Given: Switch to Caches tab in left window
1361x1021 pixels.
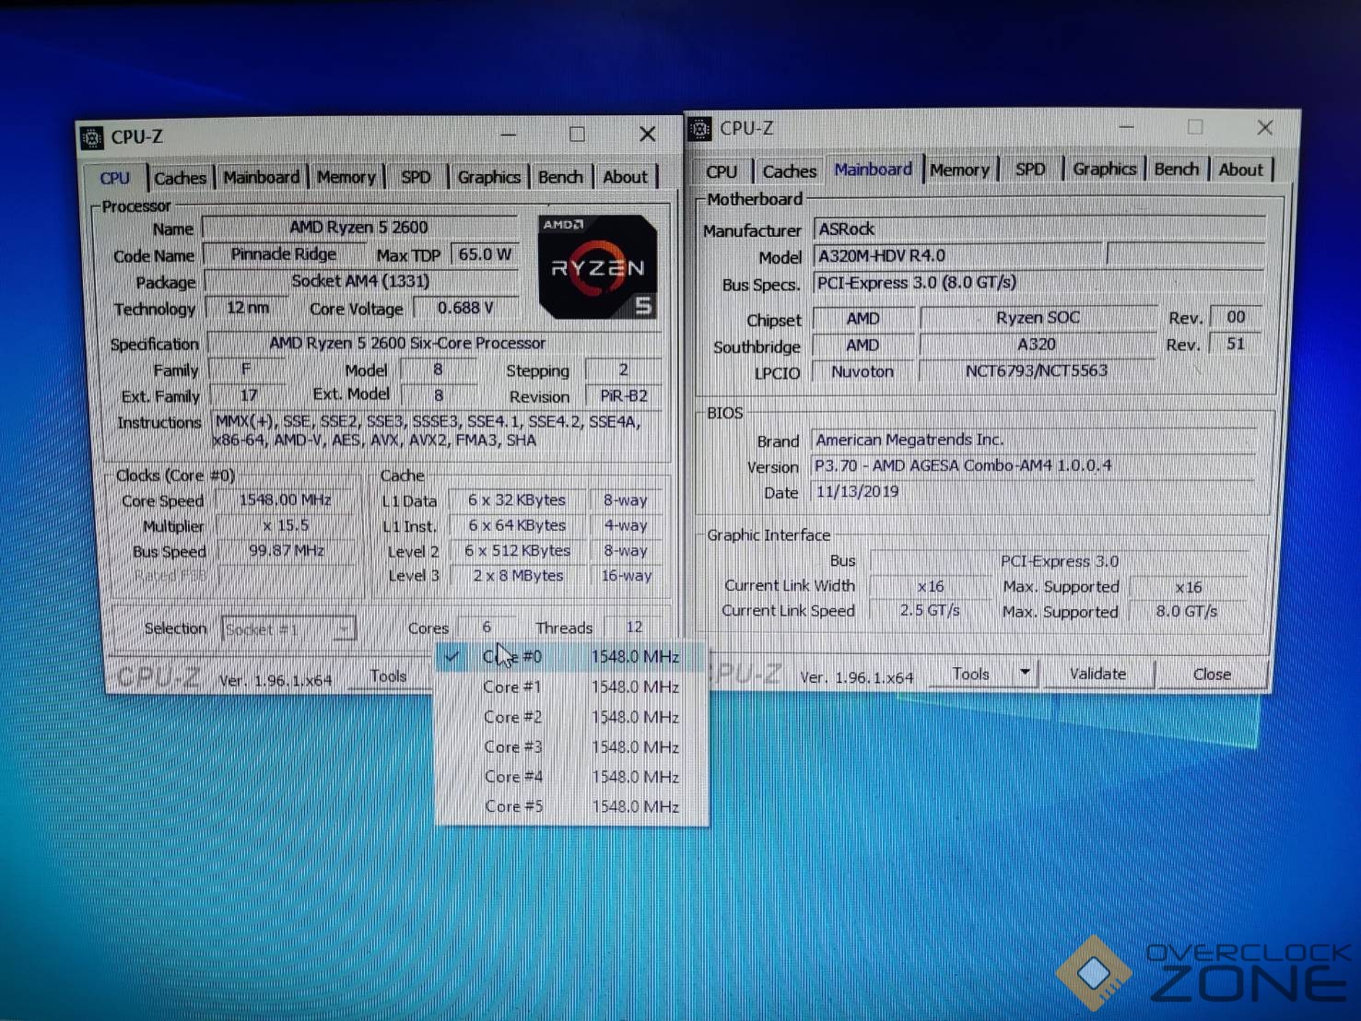Looking at the screenshot, I should [x=180, y=178].
